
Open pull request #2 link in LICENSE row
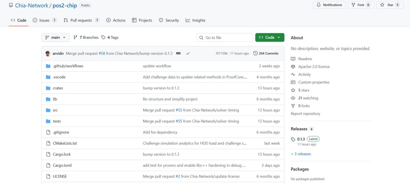[x=178, y=177]
